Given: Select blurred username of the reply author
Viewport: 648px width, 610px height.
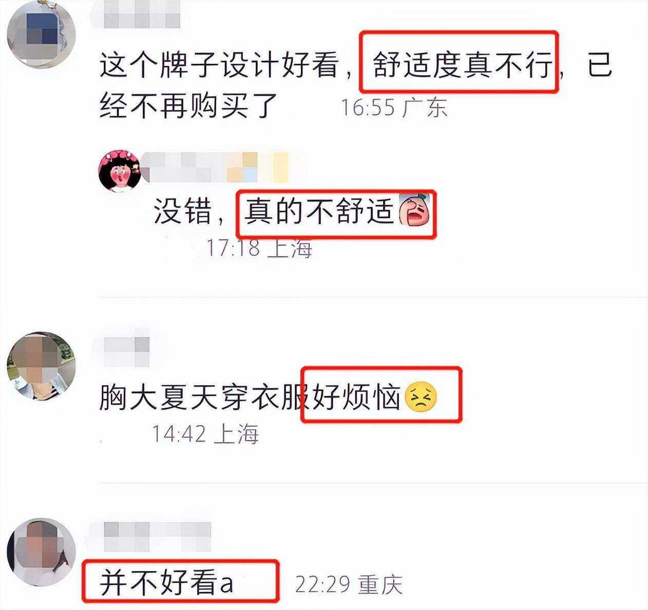Looking at the screenshot, I should (x=221, y=167).
